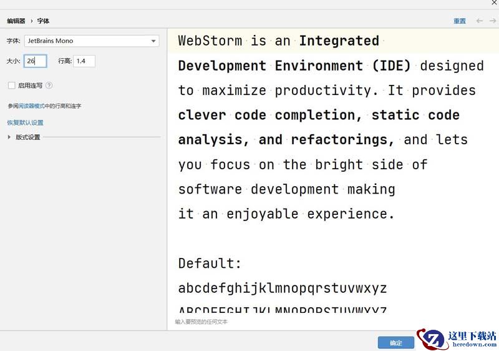The image size is (499, 351).
Task: Click the 行高 line height input field
Action: pos(84,61)
